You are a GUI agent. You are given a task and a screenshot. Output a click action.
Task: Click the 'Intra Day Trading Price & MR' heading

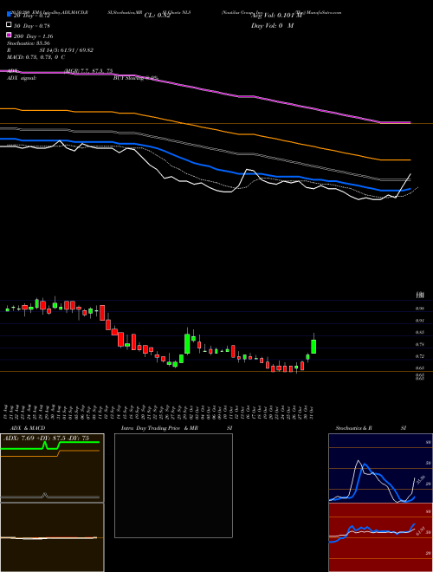pos(159,428)
